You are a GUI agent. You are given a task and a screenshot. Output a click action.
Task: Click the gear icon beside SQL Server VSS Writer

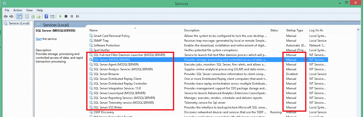[91, 107]
